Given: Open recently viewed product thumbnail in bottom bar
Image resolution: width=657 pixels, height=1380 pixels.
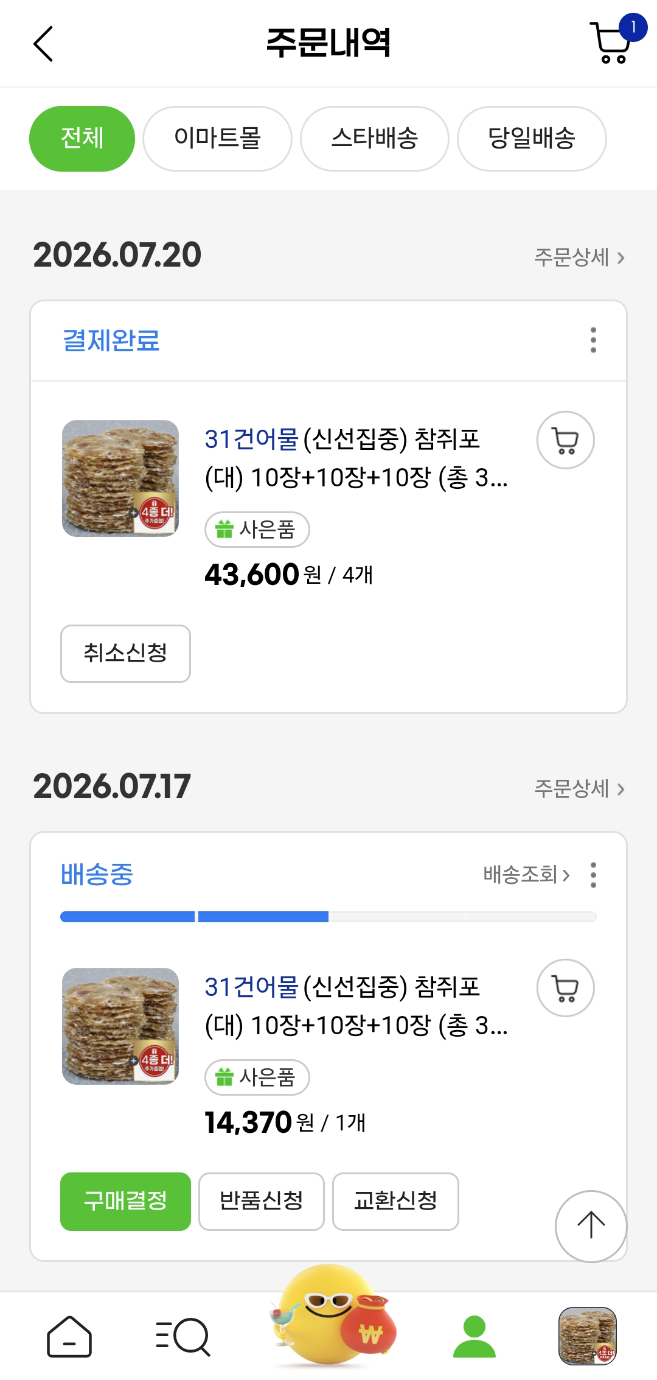Looking at the screenshot, I should click(x=588, y=1336).
